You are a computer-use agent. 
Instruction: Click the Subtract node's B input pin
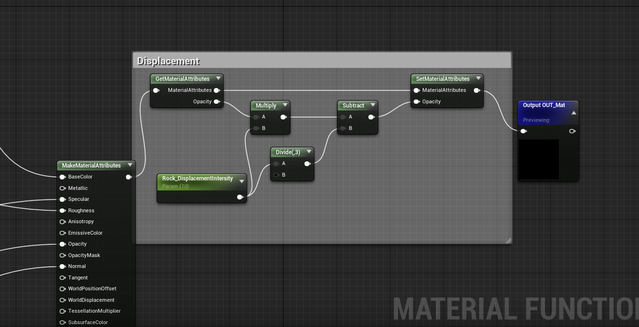click(x=343, y=128)
